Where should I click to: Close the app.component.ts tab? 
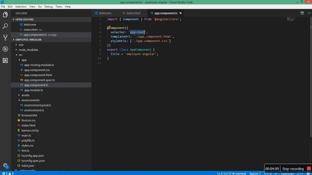pyautogui.click(x=181, y=13)
